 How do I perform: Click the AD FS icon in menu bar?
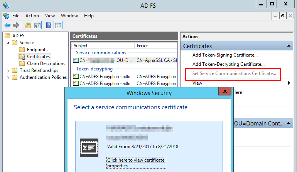[x=6, y=16]
